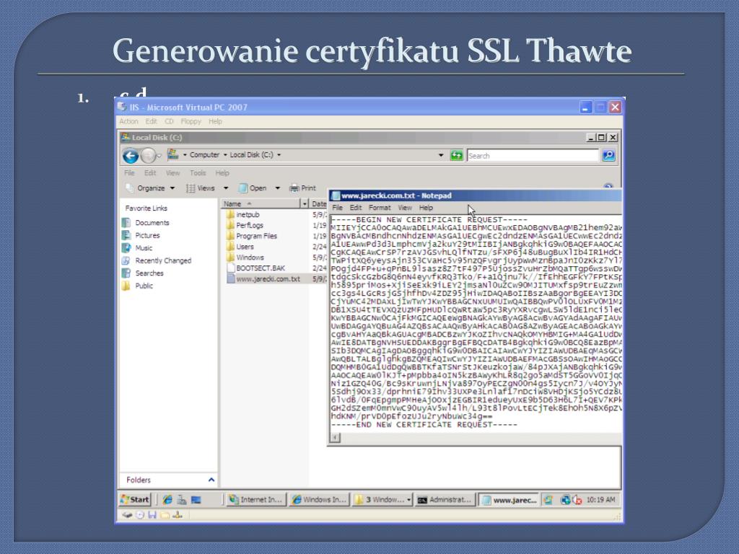
Task: Expand the Folders pane chevron
Action: click(x=211, y=480)
